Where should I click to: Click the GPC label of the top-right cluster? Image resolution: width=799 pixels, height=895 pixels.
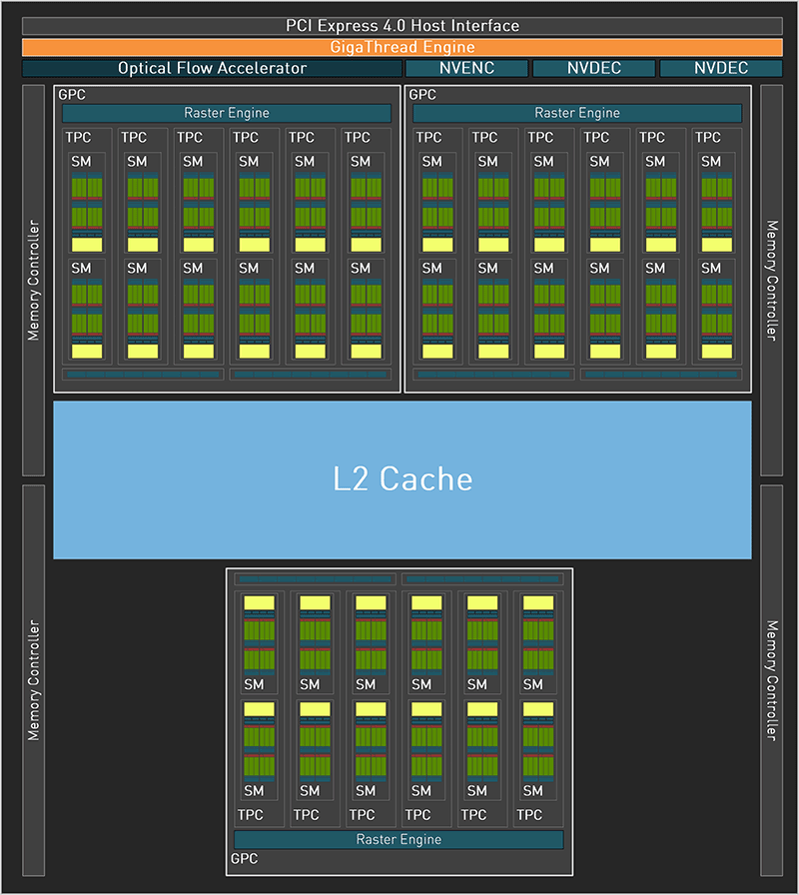click(x=422, y=94)
